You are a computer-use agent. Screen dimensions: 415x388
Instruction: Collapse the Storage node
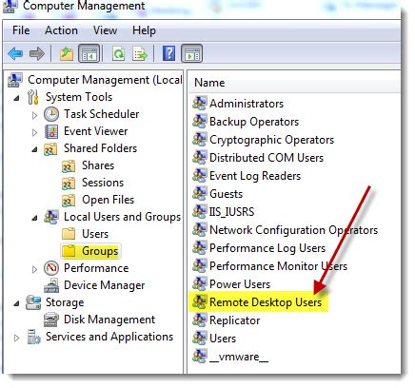click(x=17, y=303)
